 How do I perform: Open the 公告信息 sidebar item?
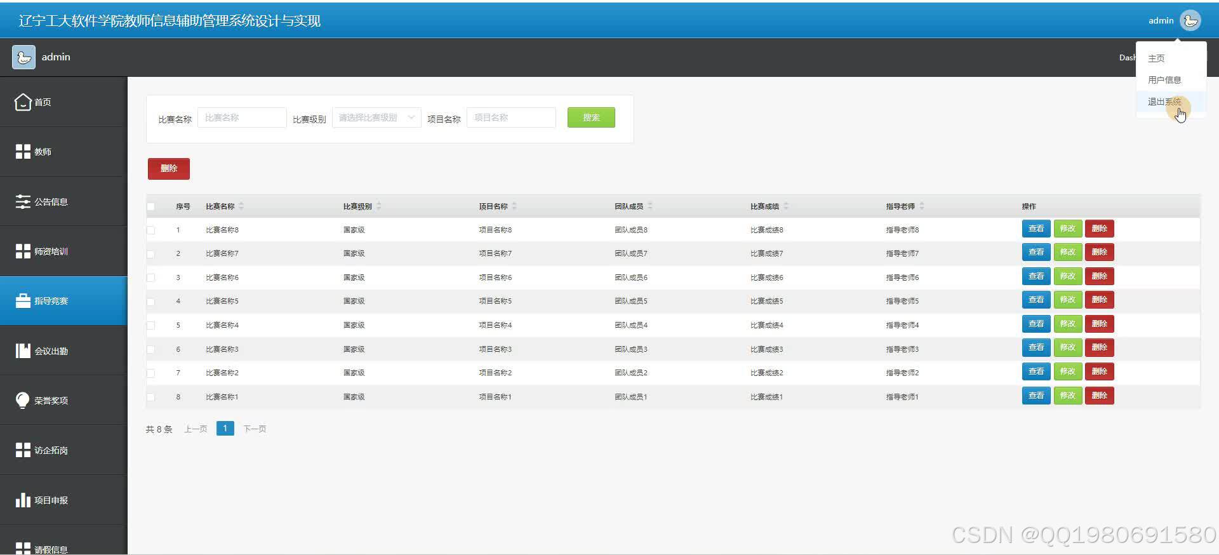[x=63, y=201]
